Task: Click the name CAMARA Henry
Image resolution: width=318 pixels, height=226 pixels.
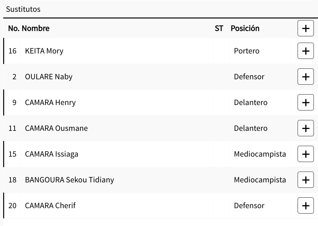Action: [50, 102]
